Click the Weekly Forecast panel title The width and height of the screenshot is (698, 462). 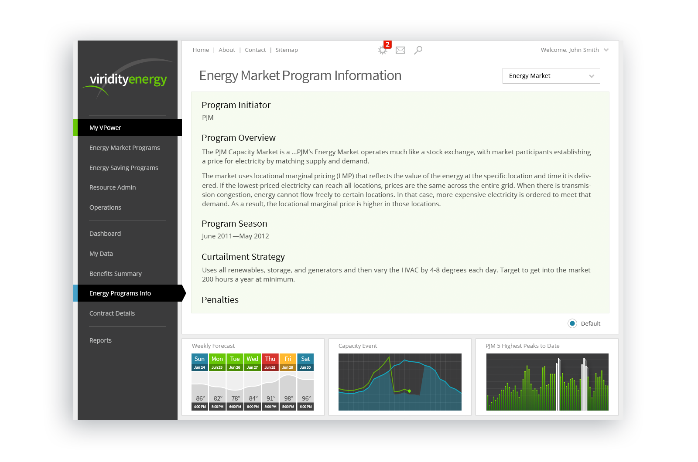(213, 346)
